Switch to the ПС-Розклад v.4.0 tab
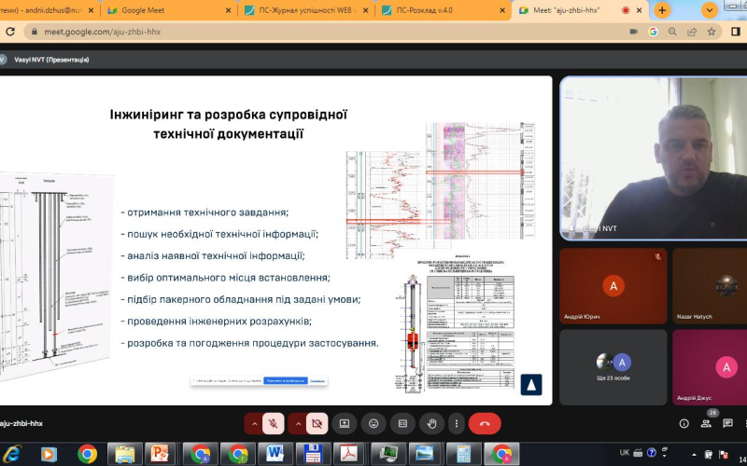 coord(439,10)
